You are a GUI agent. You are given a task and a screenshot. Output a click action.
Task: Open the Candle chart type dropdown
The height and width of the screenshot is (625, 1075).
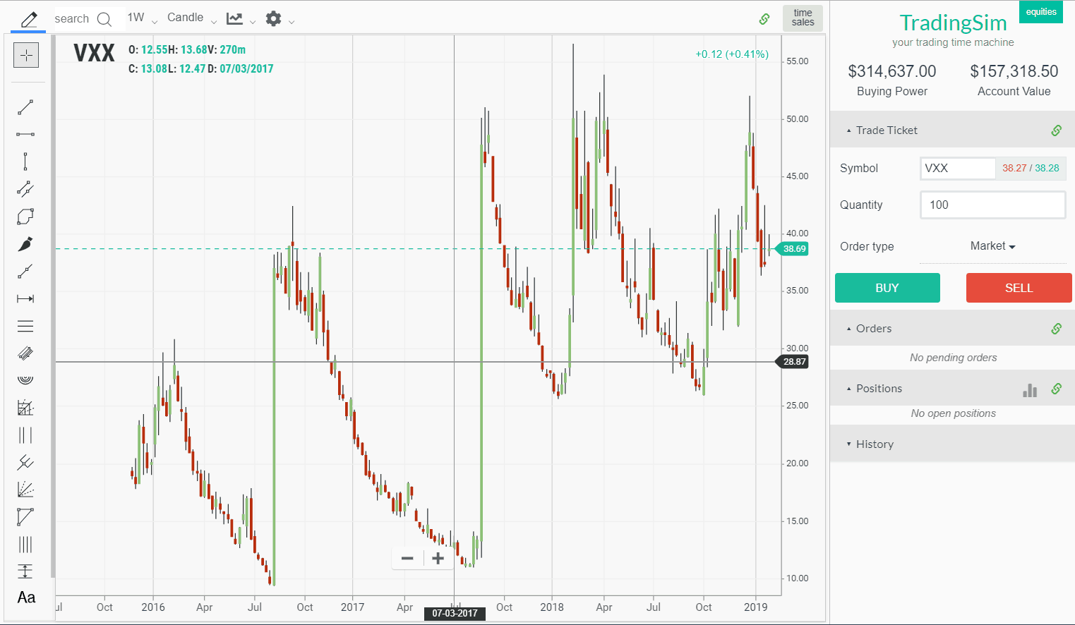189,17
